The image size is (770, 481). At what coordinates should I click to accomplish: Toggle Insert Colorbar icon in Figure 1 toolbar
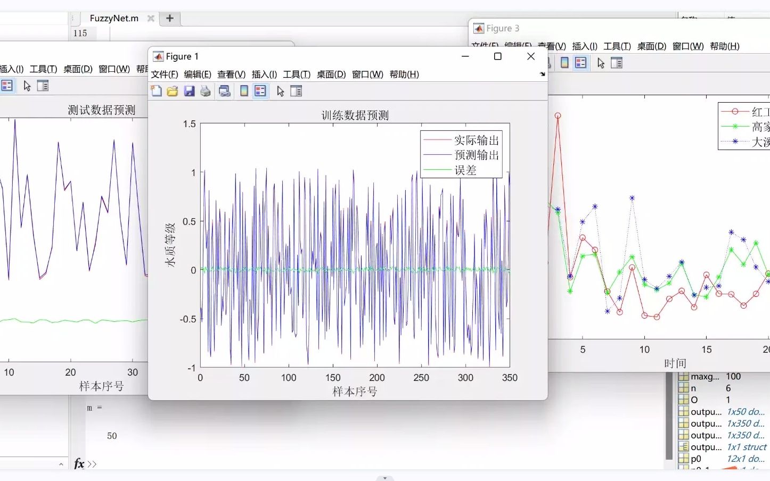tap(244, 91)
